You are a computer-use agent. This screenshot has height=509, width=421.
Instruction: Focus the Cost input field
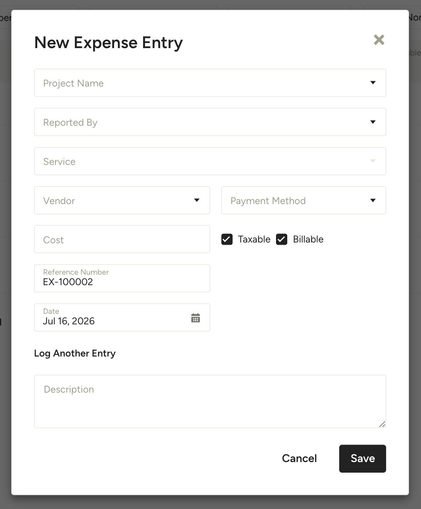pos(122,239)
